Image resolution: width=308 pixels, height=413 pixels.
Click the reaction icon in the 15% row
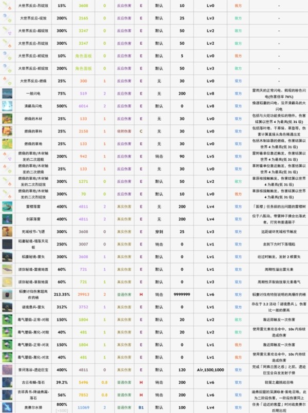(x=7, y=6)
